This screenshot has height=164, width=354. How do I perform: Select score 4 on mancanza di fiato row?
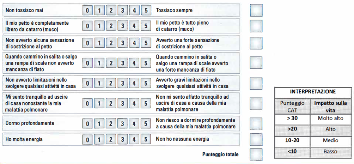click(134, 63)
